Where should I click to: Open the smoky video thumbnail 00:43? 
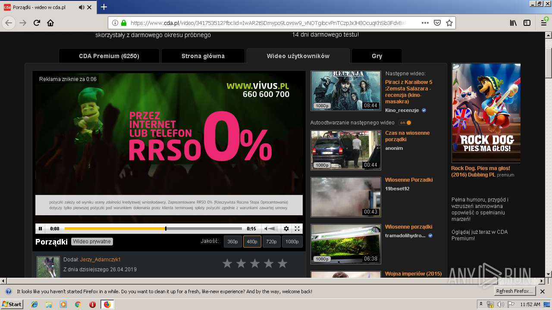coord(346,197)
